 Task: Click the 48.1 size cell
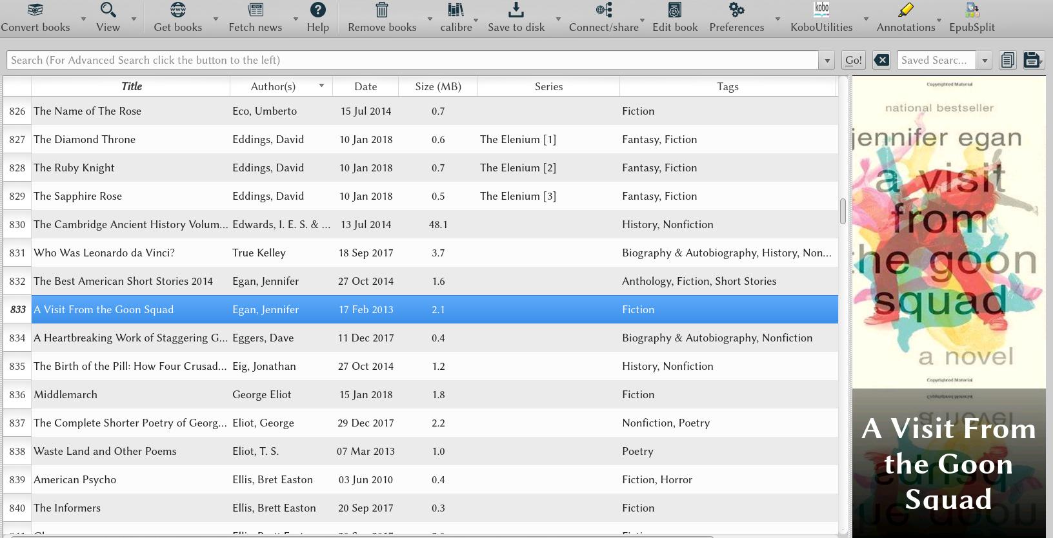click(x=438, y=224)
